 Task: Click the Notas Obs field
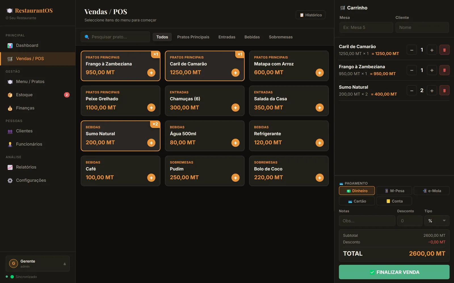pos(367,221)
